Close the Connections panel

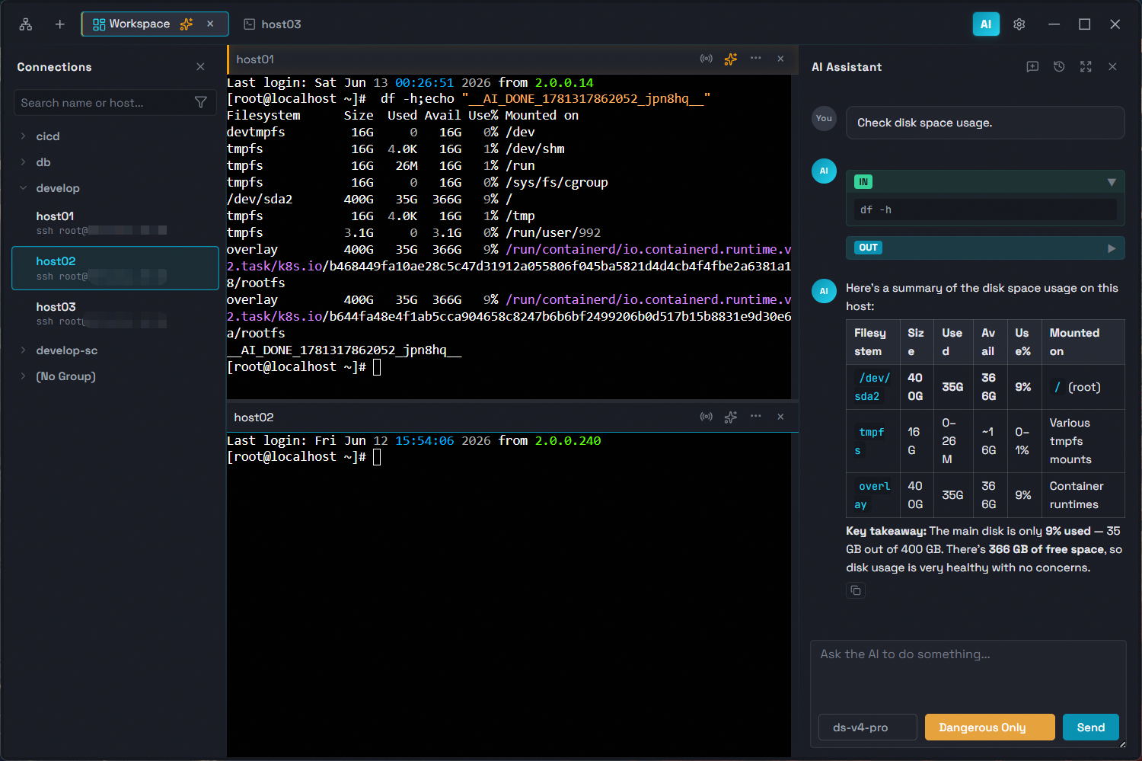tap(200, 67)
